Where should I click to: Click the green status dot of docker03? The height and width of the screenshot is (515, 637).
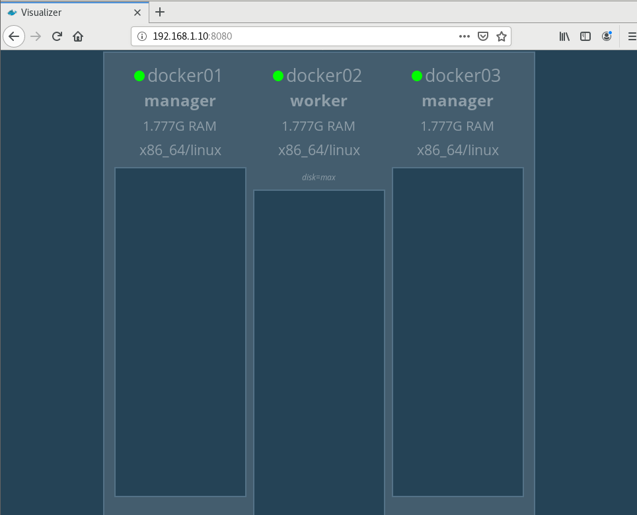417,76
